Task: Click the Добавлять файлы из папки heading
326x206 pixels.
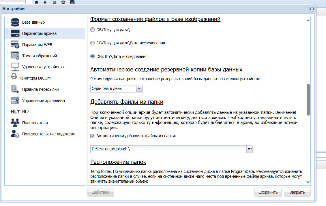Action: (x=127, y=102)
